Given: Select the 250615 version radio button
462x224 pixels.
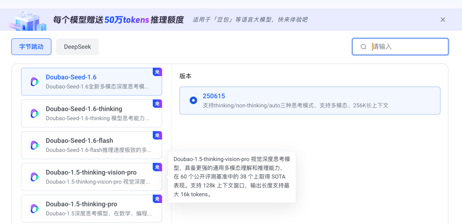Looking at the screenshot, I should tap(193, 100).
